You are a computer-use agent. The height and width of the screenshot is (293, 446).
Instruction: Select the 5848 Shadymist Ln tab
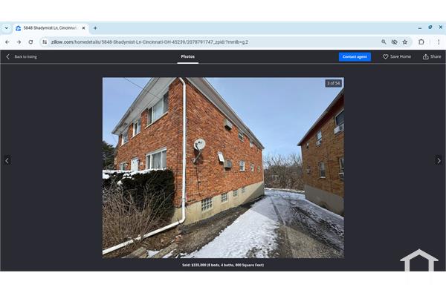[x=50, y=28]
